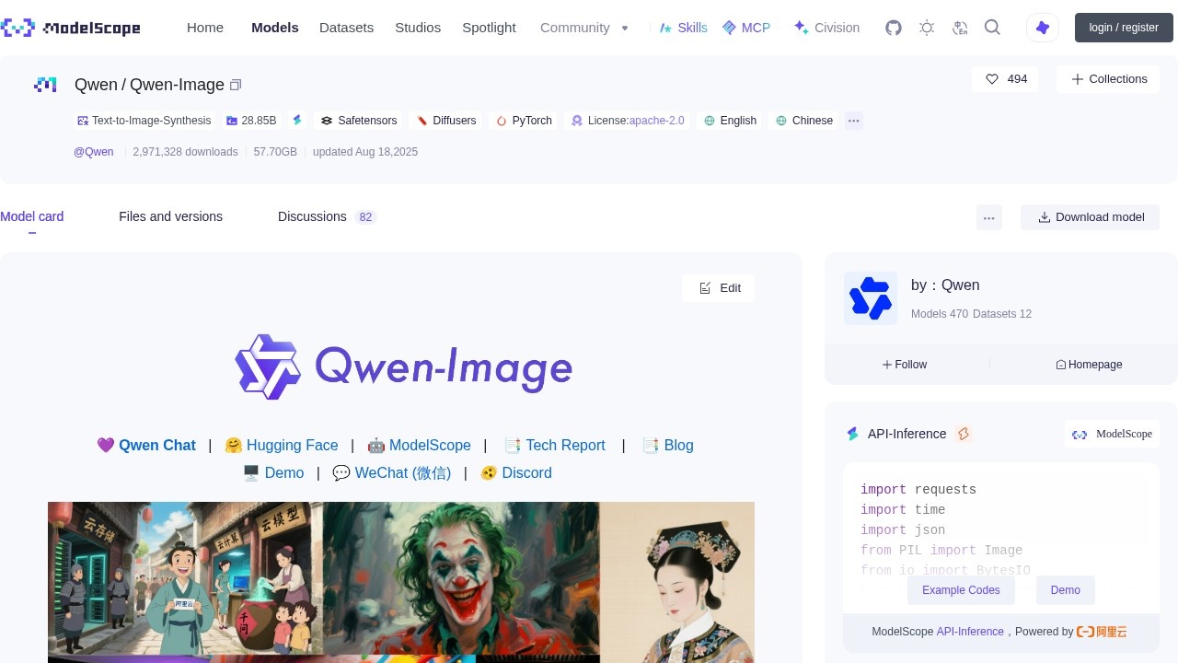This screenshot has height=663, width=1178.
Task: Open Qwen Homepage
Action: pos(1089,365)
